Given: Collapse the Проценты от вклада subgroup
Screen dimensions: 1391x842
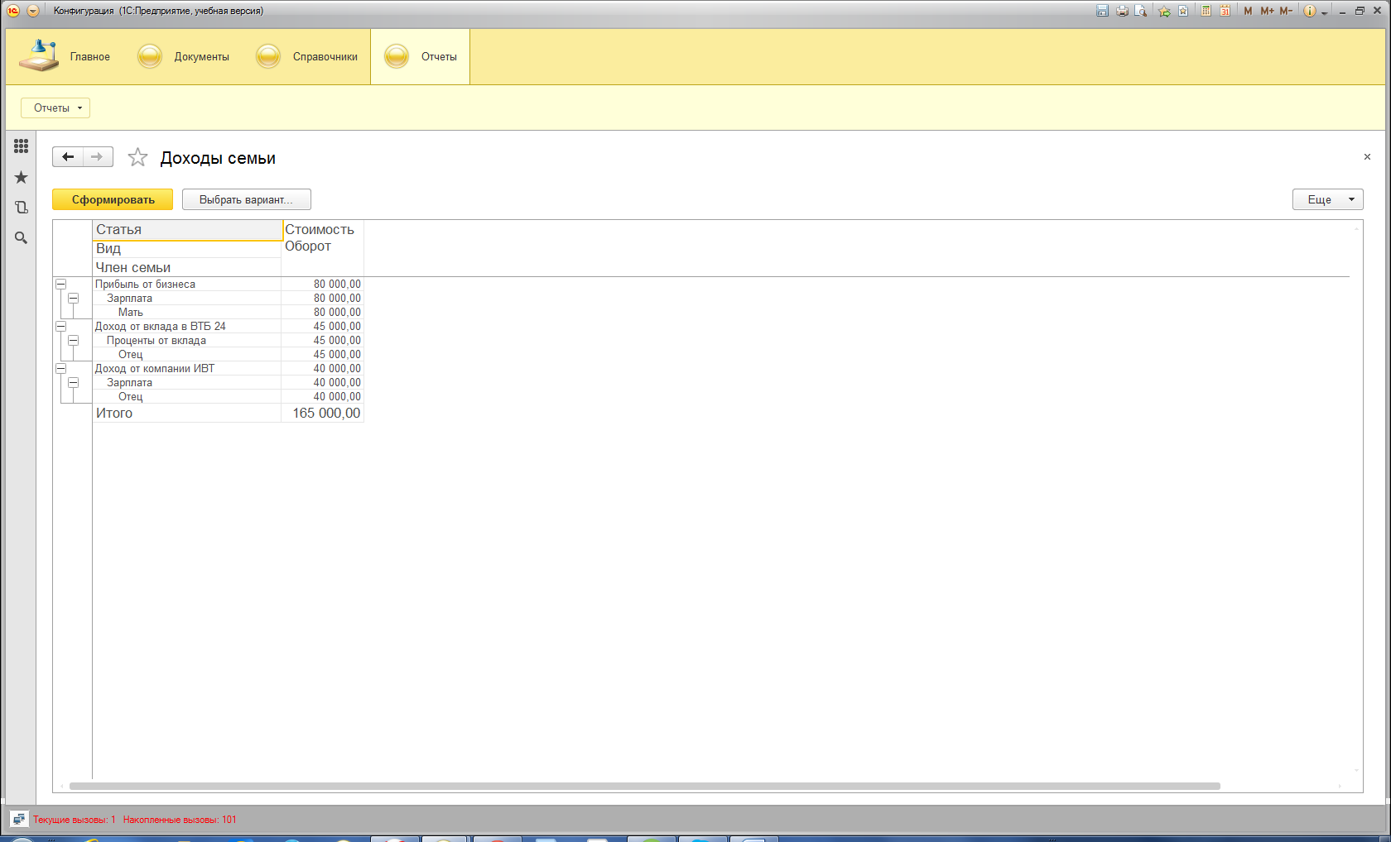Looking at the screenshot, I should [x=73, y=340].
